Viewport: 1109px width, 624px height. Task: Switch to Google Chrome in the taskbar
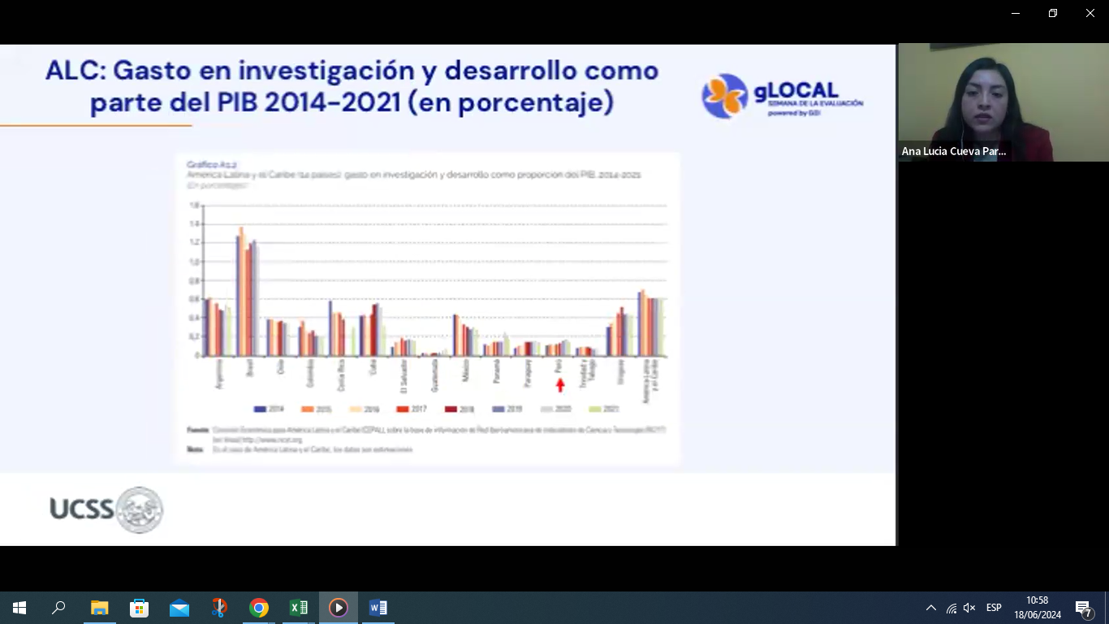tap(258, 608)
